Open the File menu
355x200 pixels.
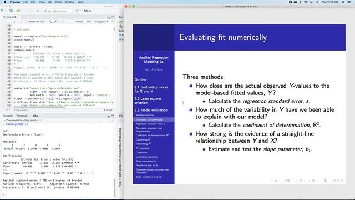pyautogui.click(x=26, y=2)
